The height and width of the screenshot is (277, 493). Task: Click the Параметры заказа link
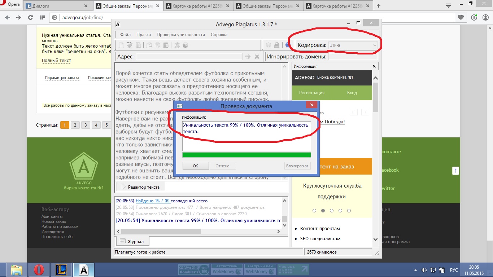(x=62, y=78)
